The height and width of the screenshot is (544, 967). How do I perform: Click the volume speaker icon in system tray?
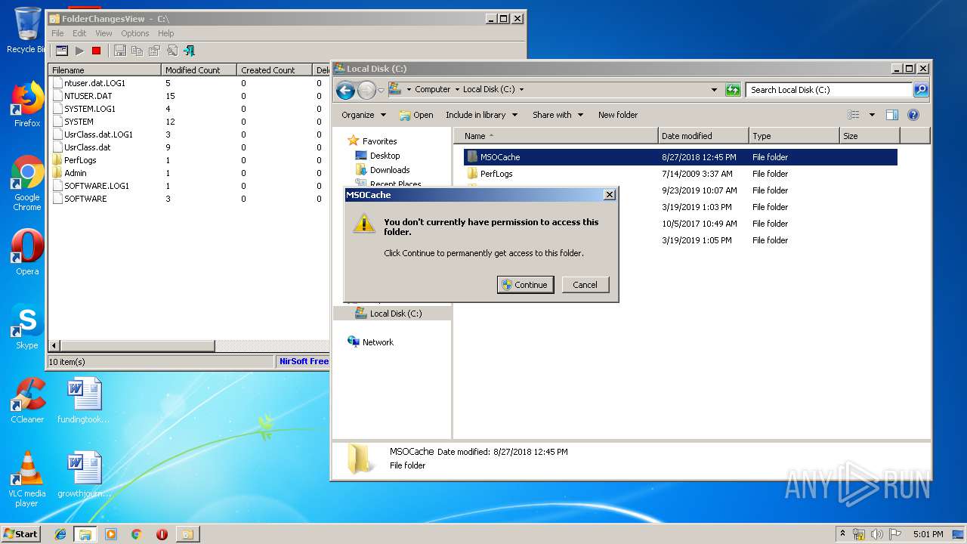point(876,534)
